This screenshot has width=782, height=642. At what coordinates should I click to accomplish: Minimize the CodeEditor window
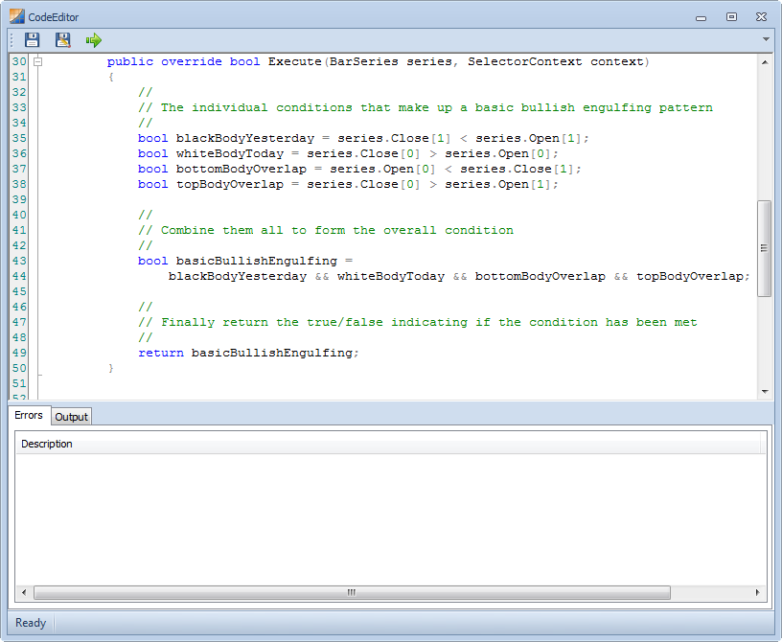click(701, 17)
